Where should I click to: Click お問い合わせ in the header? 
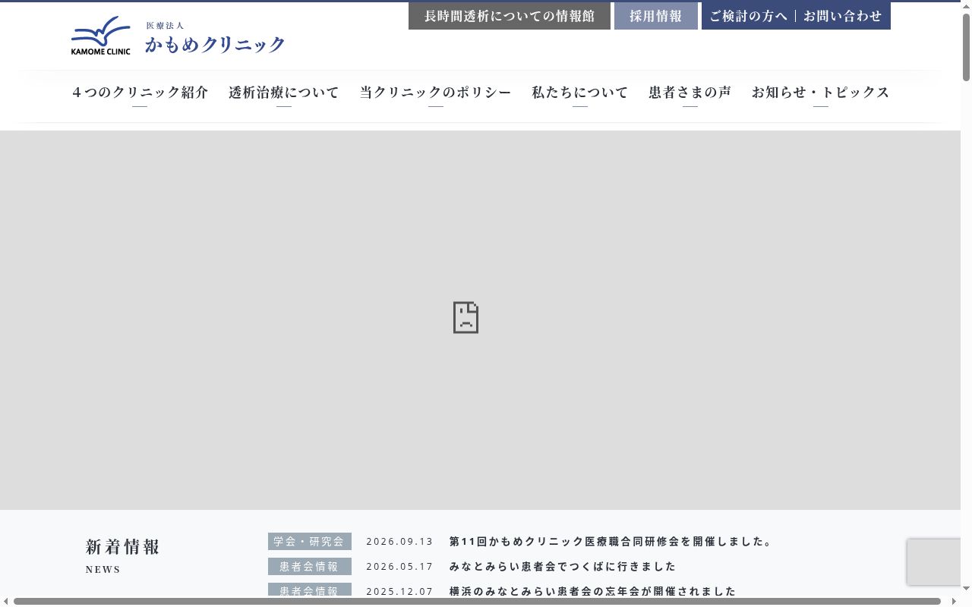pyautogui.click(x=843, y=16)
